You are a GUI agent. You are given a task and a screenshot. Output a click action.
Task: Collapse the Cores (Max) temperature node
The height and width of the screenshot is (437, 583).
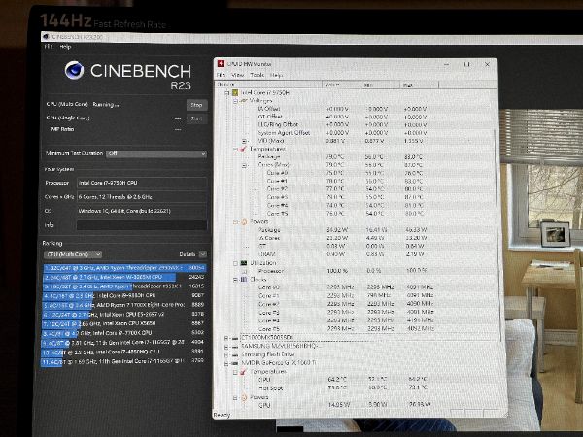244,165
